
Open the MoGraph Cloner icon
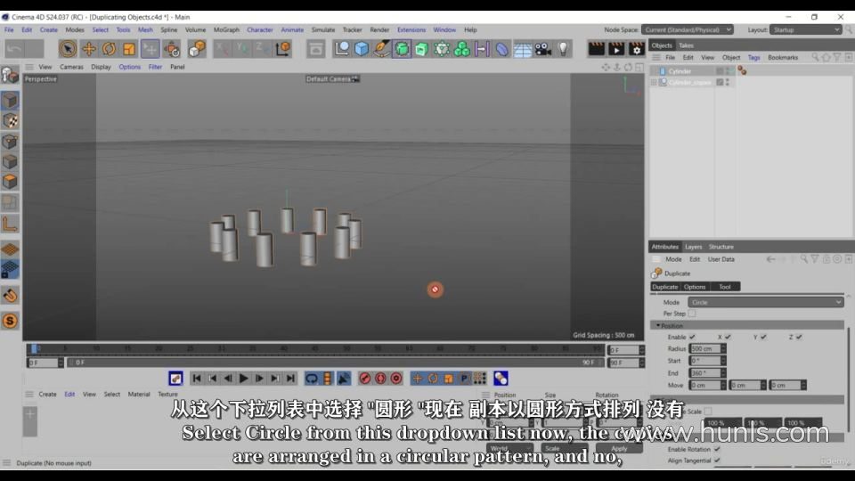pyautogui.click(x=462, y=49)
